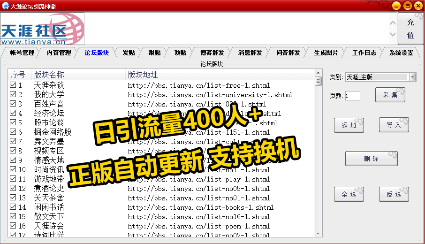Toggle row 13 关天茶舍 checkbox
Screen dimensions: 425x244
click(13, 198)
